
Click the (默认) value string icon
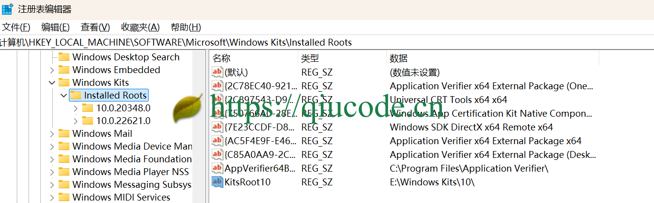[217, 72]
